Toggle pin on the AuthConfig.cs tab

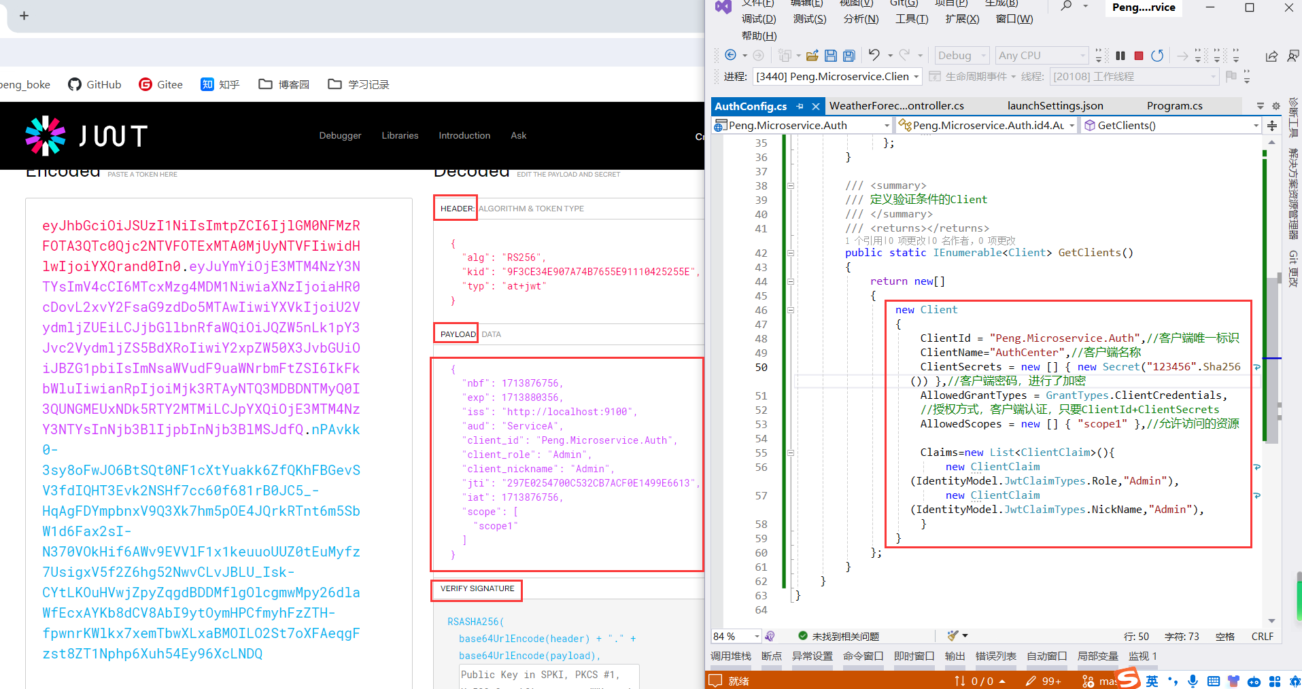pyautogui.click(x=800, y=106)
